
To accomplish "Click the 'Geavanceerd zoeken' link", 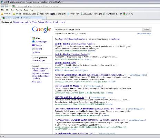I will click(144, 33).
